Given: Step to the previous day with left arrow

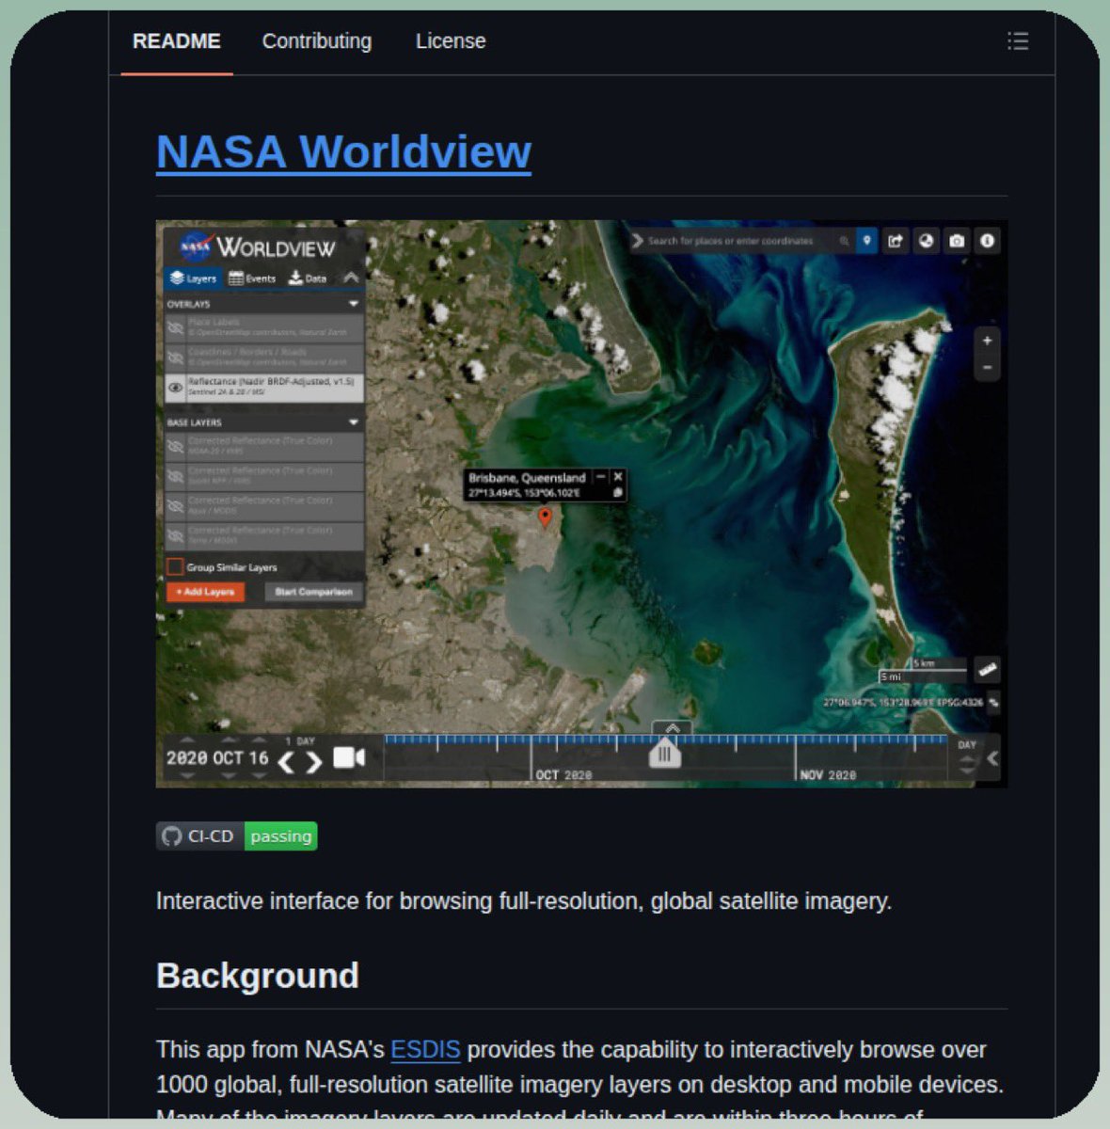Looking at the screenshot, I should (x=286, y=761).
